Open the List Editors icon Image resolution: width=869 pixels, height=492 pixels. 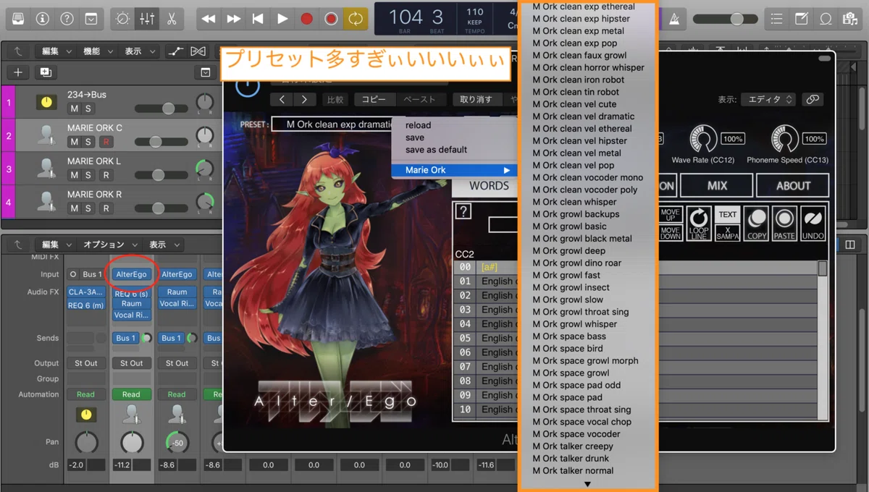[776, 19]
